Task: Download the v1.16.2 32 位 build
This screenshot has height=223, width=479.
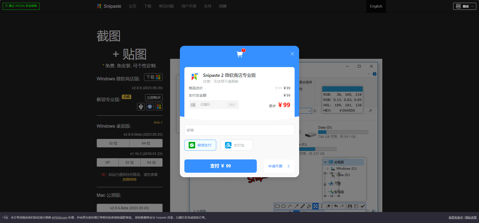Action: click(x=130, y=162)
